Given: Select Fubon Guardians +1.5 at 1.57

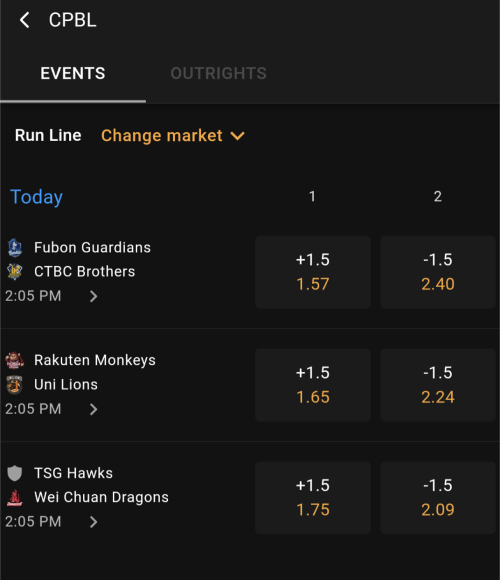Looking at the screenshot, I should (x=313, y=272).
